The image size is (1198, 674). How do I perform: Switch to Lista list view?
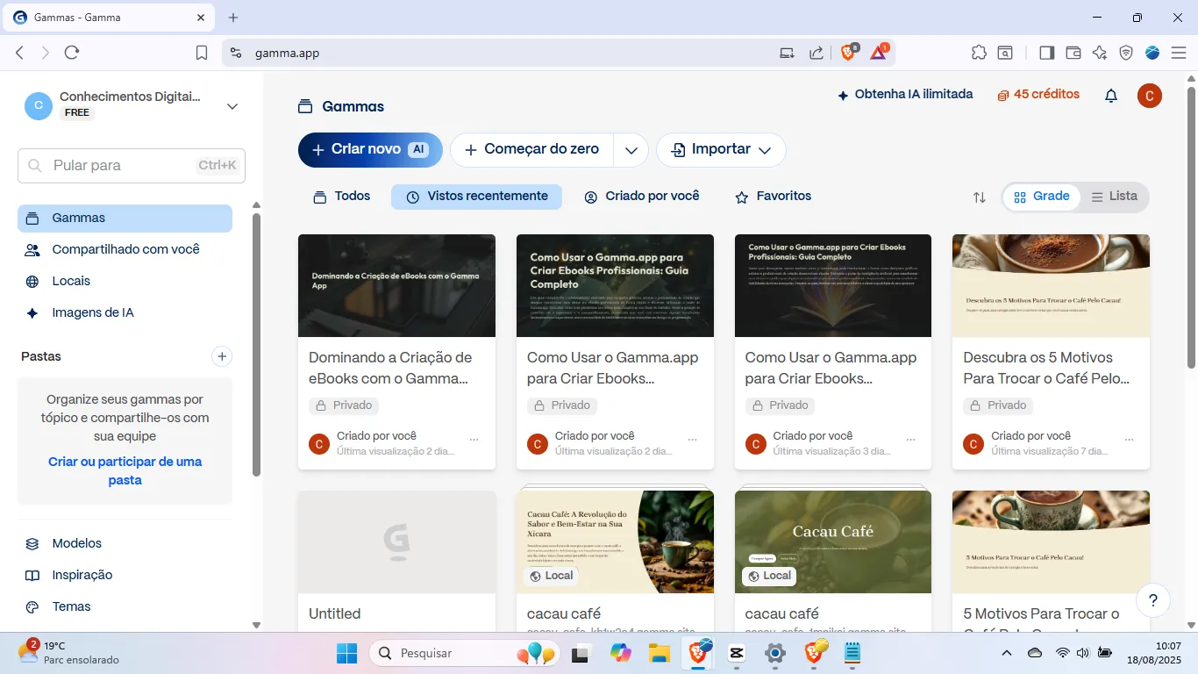(1114, 197)
